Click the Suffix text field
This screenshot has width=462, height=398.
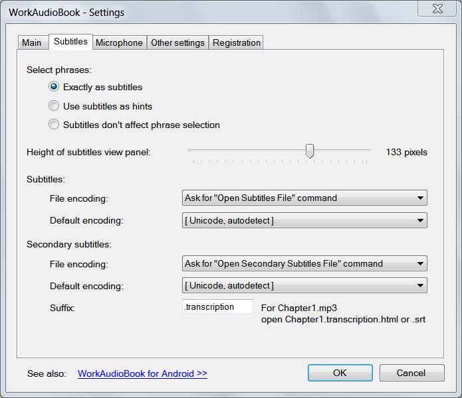217,307
